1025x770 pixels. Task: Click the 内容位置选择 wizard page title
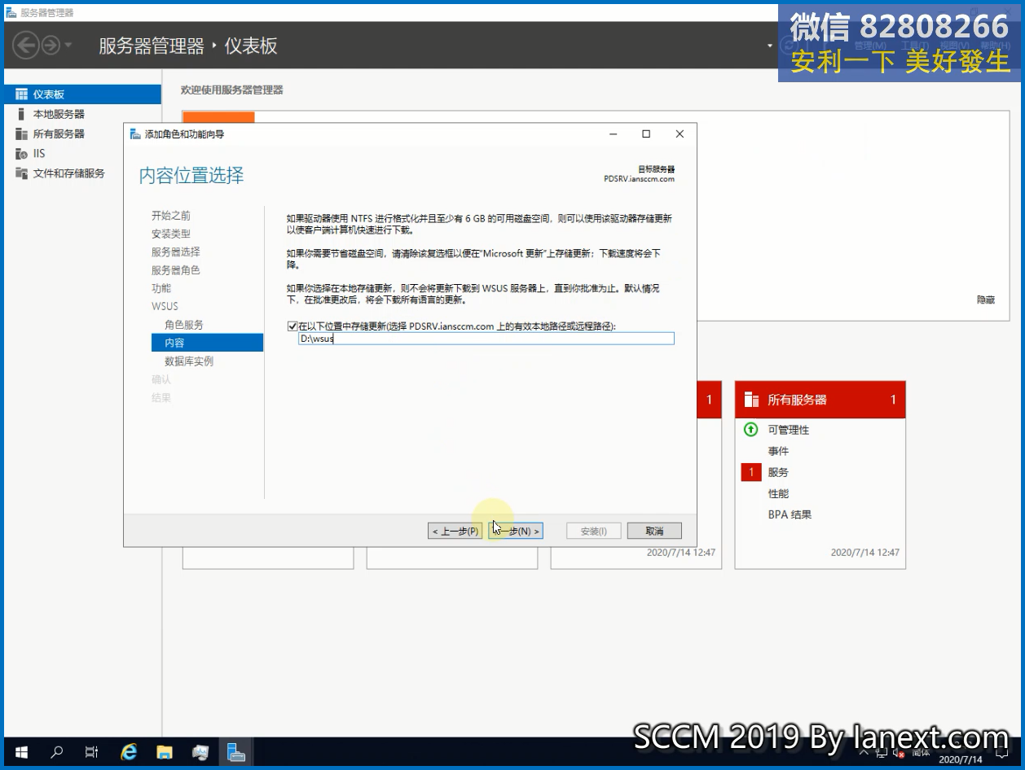[191, 175]
